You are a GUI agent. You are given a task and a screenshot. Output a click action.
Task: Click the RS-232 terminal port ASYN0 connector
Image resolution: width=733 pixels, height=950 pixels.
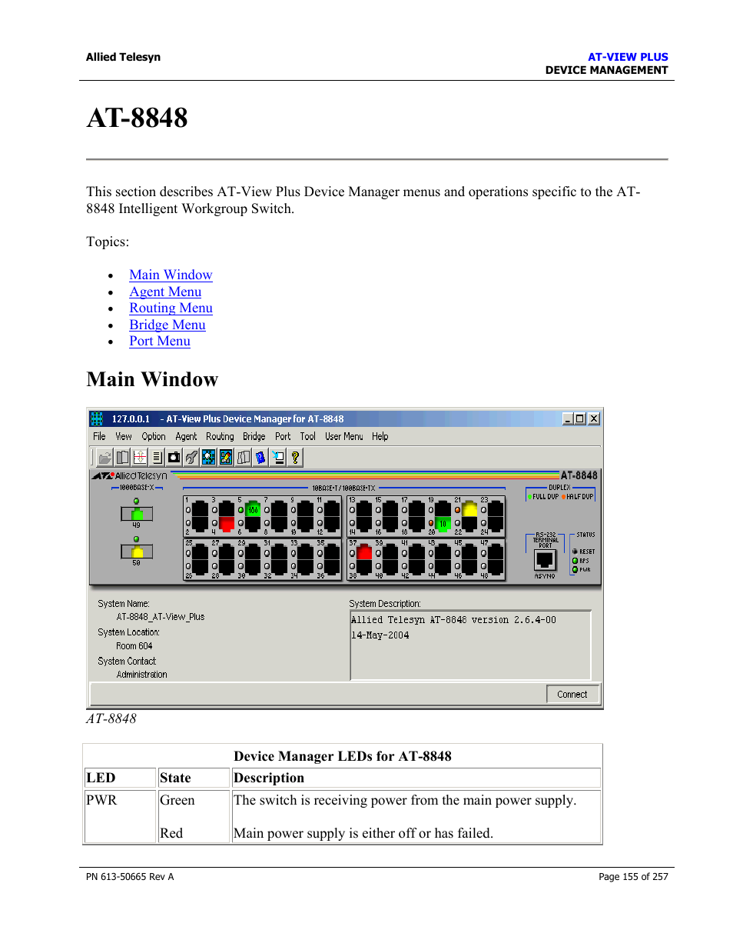545,561
